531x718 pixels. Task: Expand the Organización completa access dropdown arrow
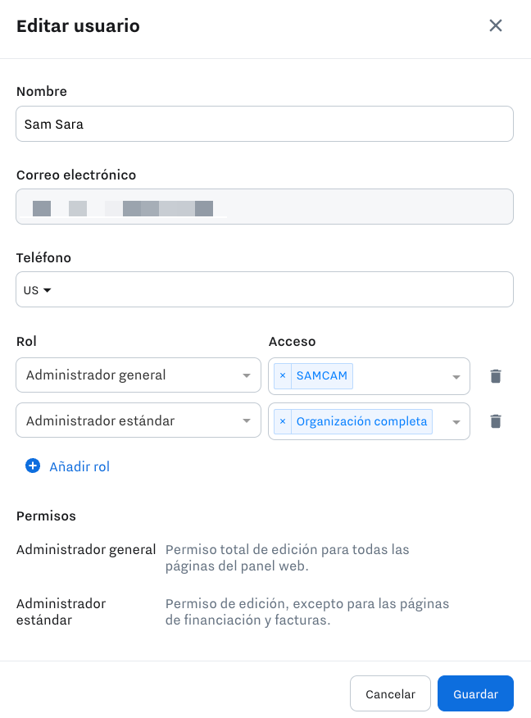click(456, 422)
